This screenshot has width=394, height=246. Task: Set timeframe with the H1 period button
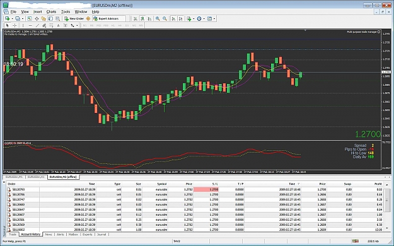pyautogui.click(x=113, y=25)
